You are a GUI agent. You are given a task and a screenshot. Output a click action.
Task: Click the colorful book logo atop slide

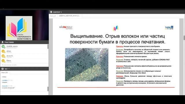click(x=116, y=28)
